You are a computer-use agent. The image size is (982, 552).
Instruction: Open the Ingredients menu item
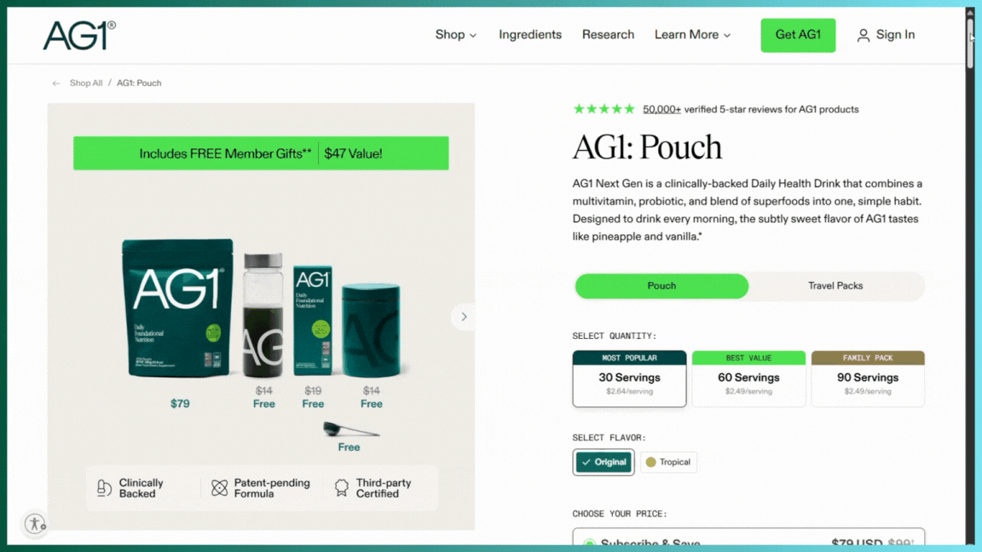point(530,35)
